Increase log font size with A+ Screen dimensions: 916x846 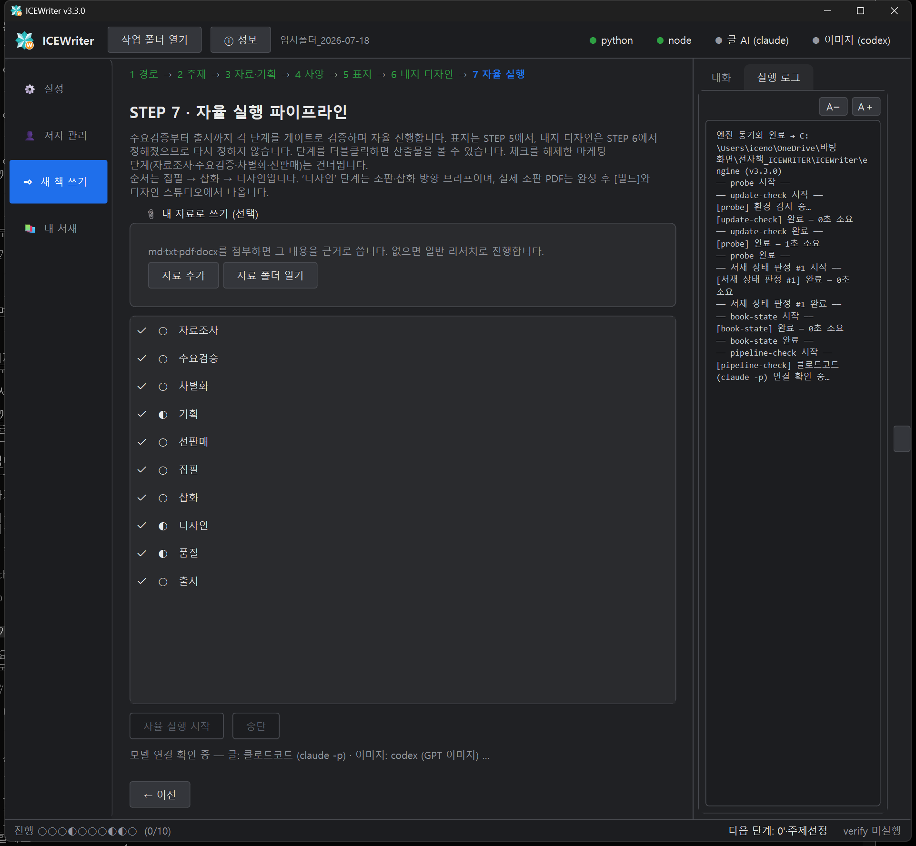[x=866, y=107]
